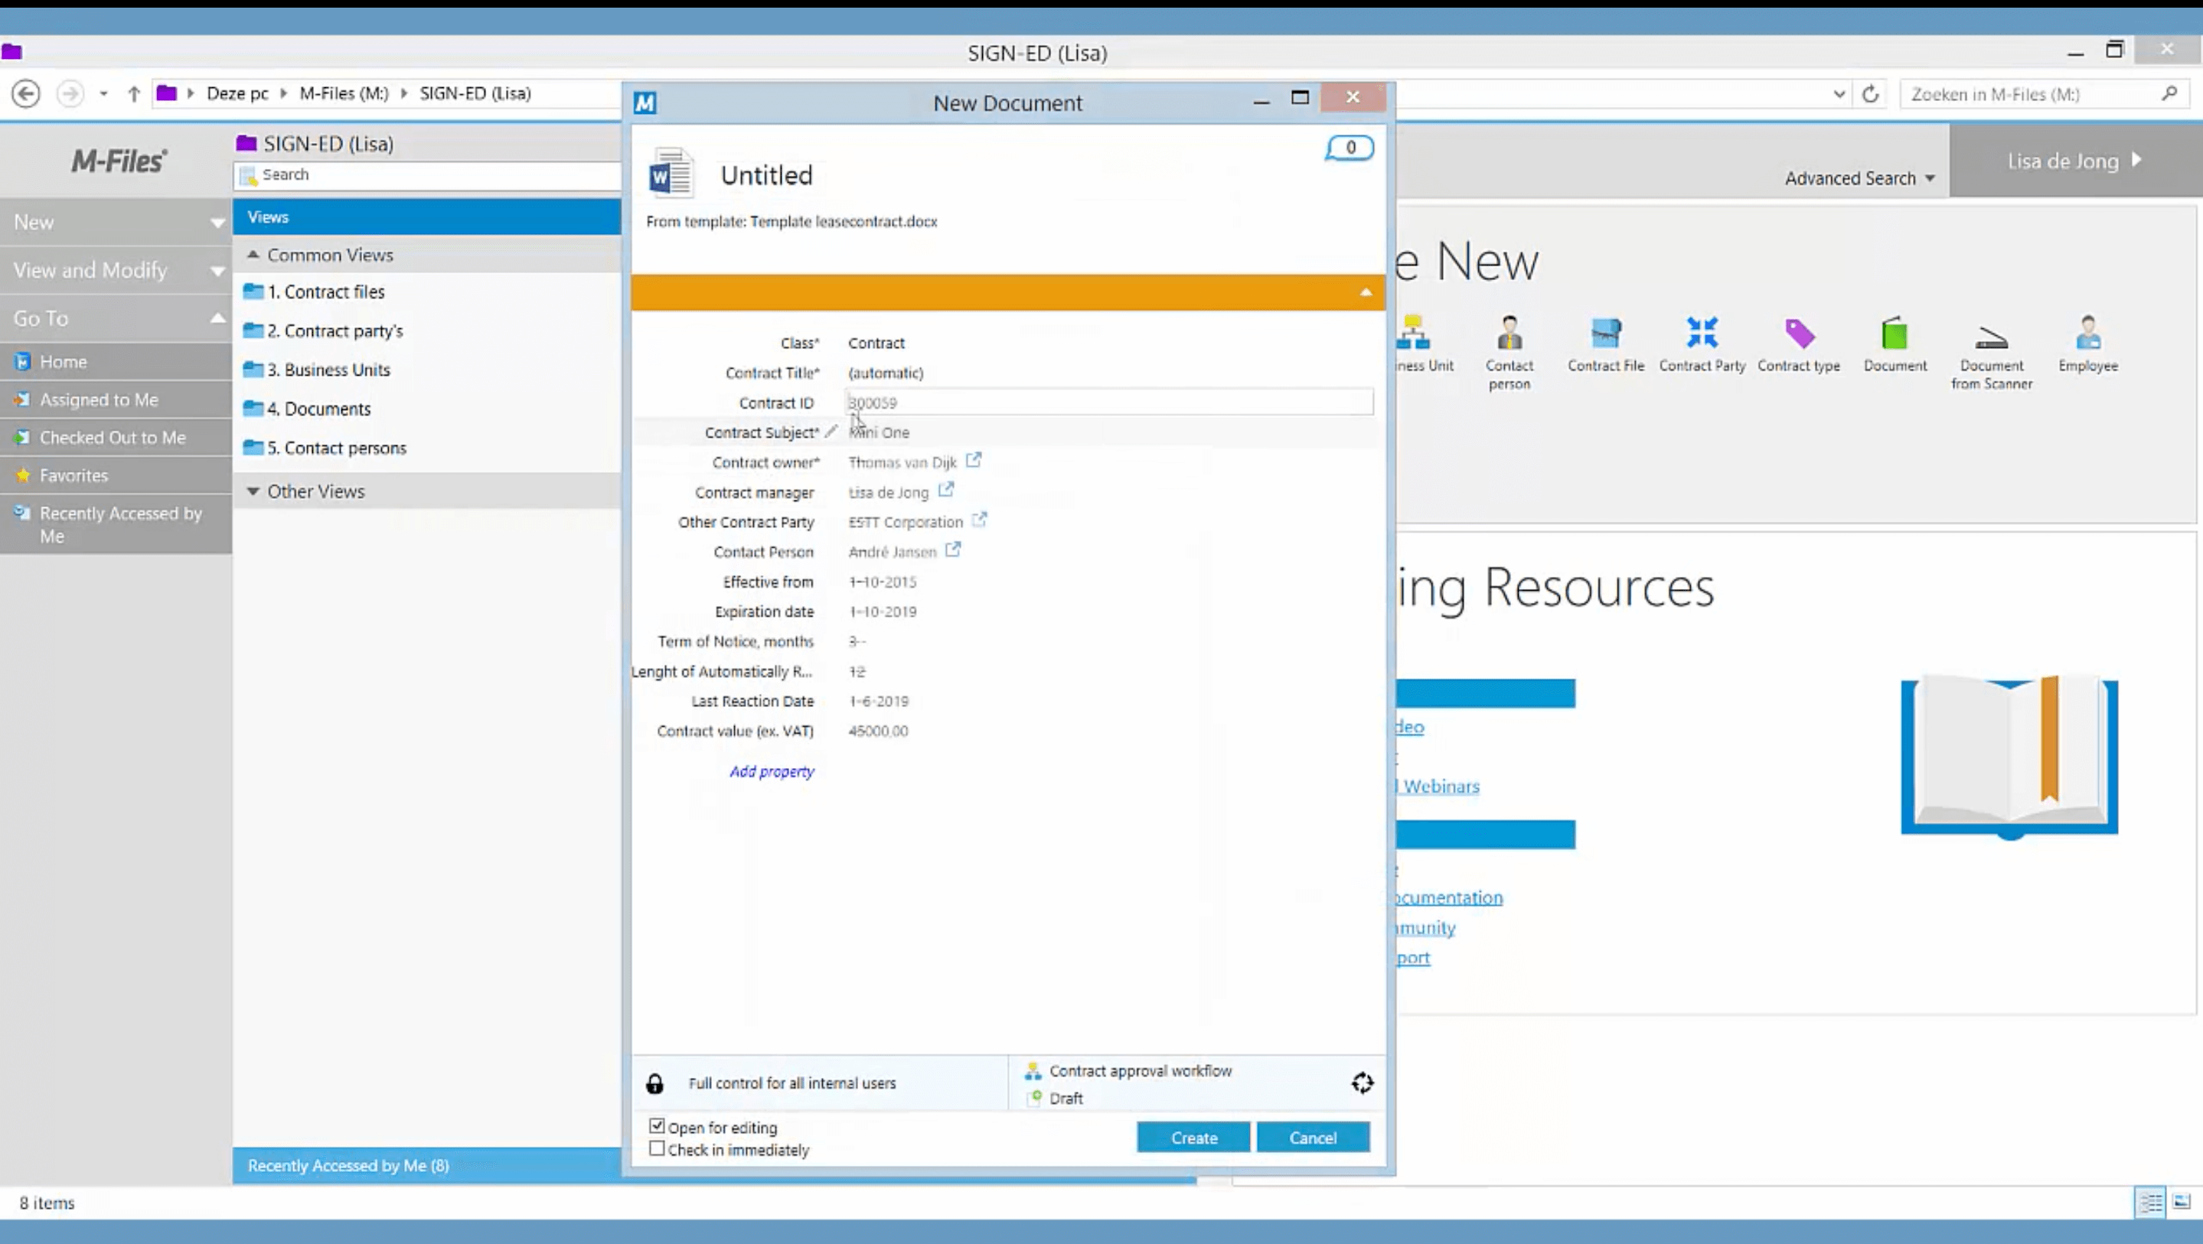Open the recent locations dropdown arrow
Screen dimensions: 2203x1244
[103, 93]
